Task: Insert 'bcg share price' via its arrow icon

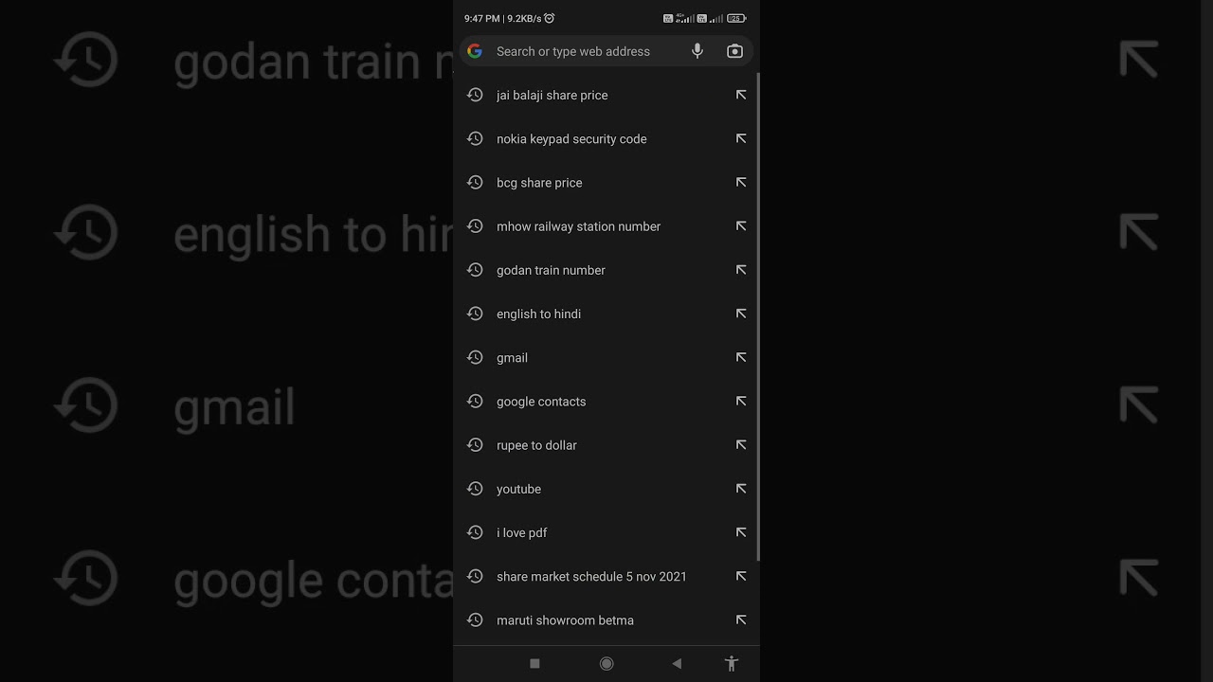Action: tap(741, 182)
